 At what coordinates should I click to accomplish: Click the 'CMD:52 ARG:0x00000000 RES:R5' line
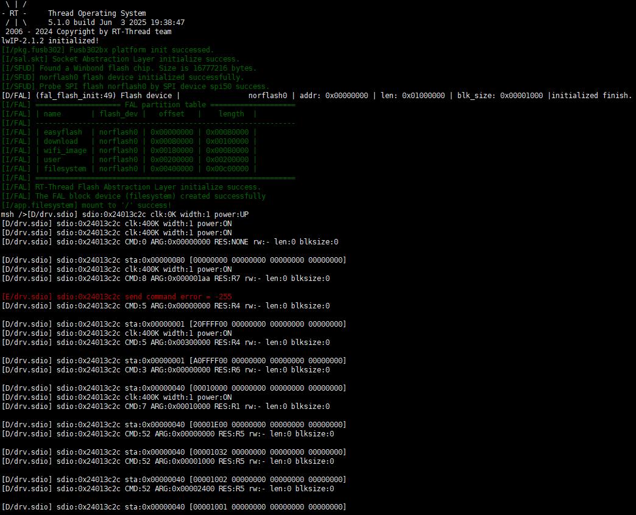[168, 434]
